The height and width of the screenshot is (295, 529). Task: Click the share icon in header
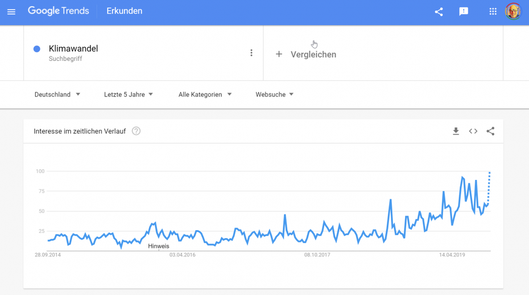point(439,12)
